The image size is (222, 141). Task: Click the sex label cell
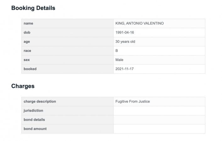click(68, 60)
